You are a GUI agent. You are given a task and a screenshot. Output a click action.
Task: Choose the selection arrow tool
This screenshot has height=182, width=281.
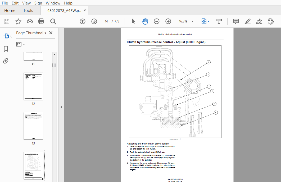pos(133,21)
